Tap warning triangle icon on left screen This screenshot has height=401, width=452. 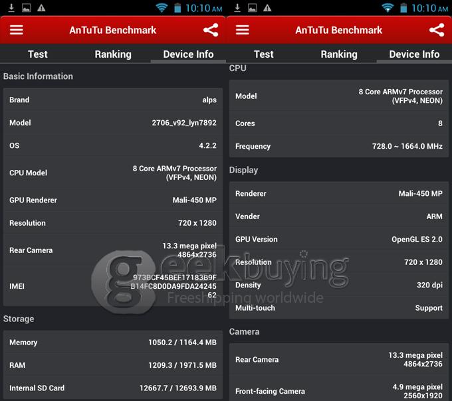click(41, 8)
